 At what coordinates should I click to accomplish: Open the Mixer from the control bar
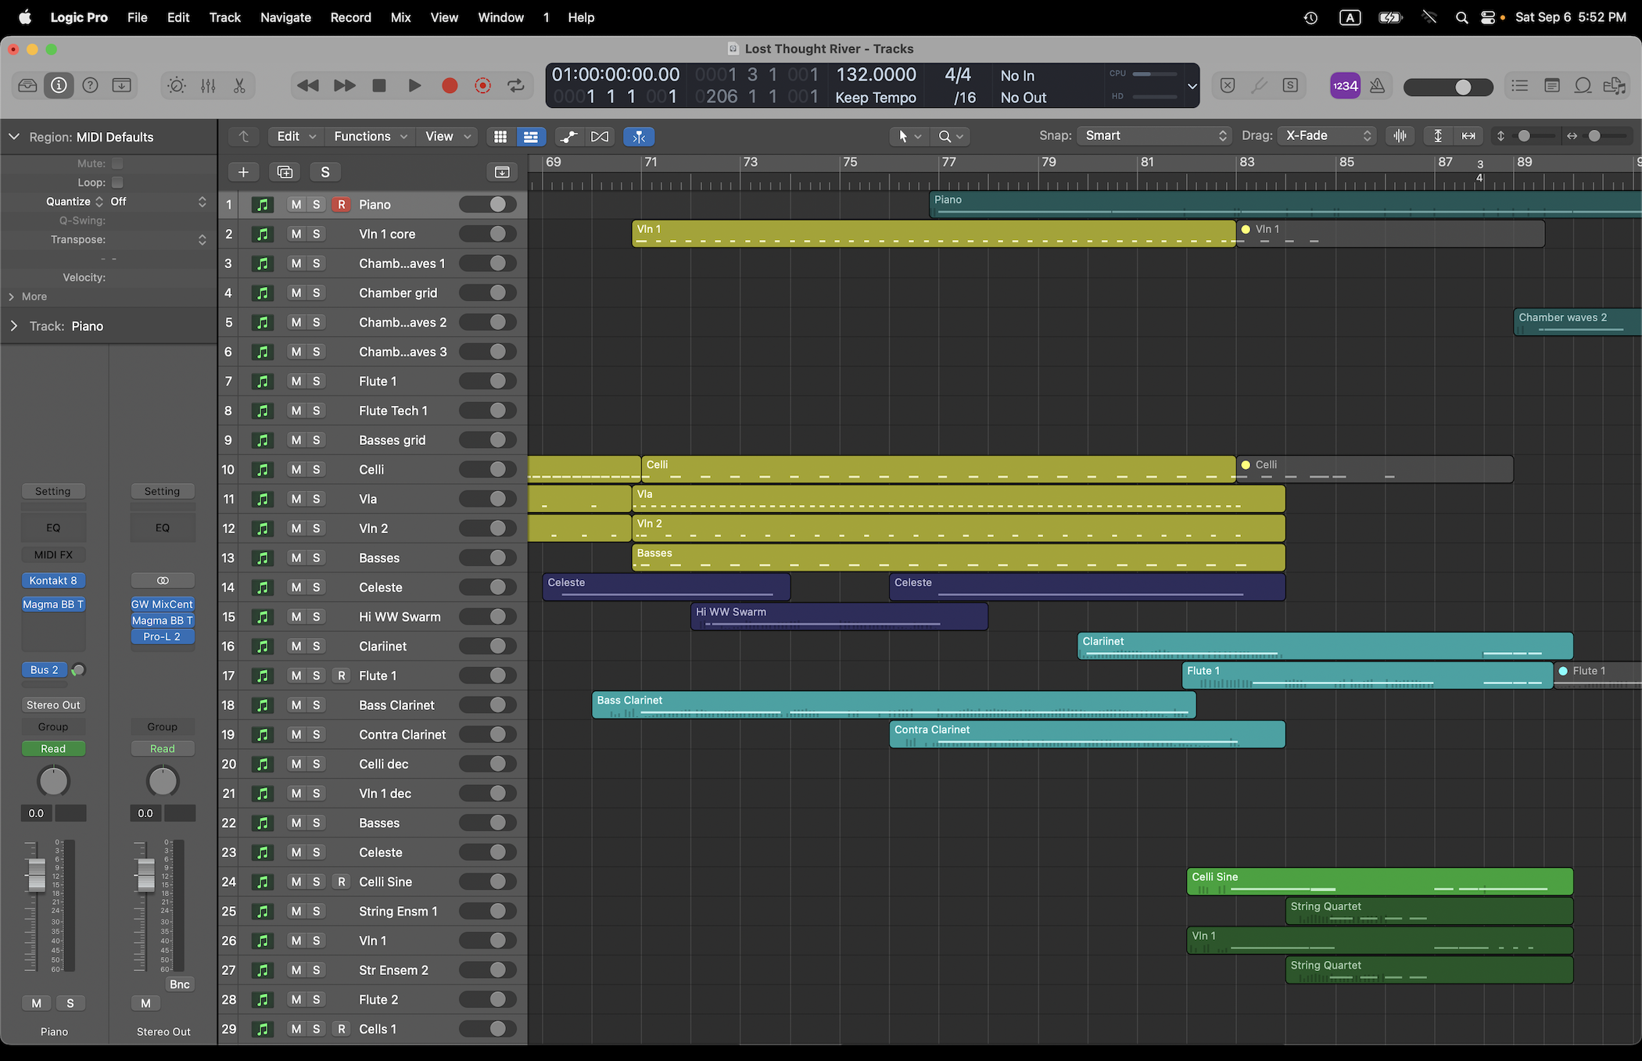pos(208,86)
